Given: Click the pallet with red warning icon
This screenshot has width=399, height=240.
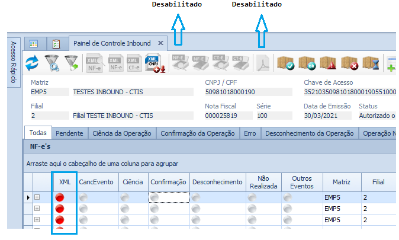Looking at the screenshot, I should pyautogui.click(x=329, y=63).
